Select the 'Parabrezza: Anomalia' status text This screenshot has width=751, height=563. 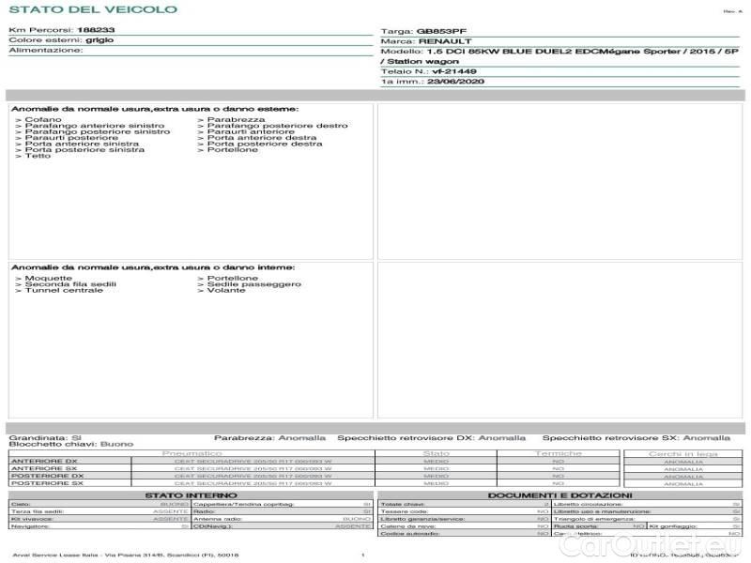click(x=269, y=437)
